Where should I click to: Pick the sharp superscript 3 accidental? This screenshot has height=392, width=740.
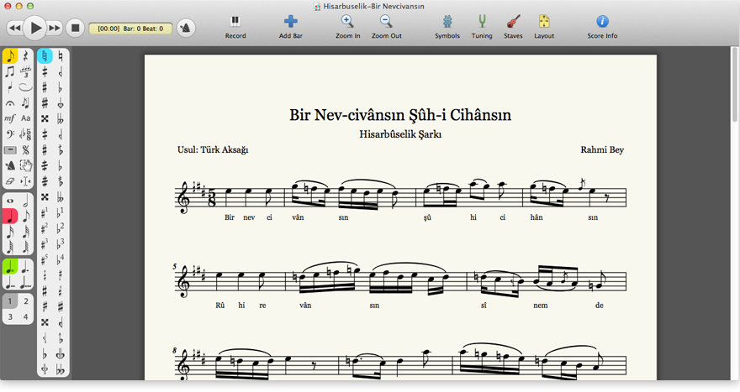pyautogui.click(x=45, y=243)
